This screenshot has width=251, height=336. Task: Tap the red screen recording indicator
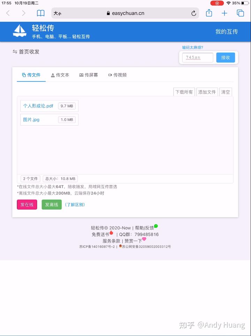[217, 3]
